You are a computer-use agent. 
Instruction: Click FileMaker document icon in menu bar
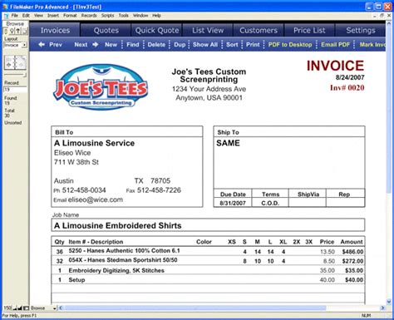coord(6,16)
